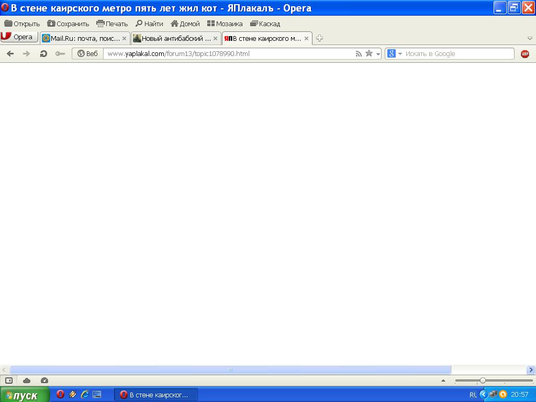Click the Adblock Plus icon

click(x=524, y=54)
